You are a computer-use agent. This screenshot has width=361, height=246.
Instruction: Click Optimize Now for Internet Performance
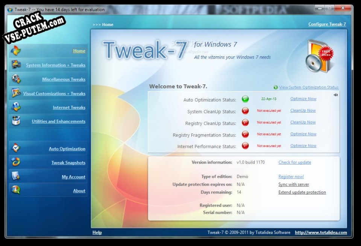coord(303,145)
